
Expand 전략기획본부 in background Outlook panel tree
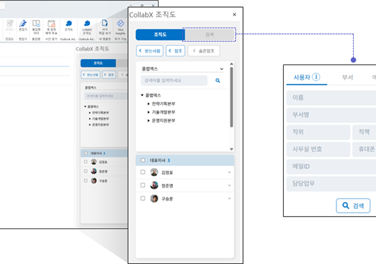(x=90, y=113)
